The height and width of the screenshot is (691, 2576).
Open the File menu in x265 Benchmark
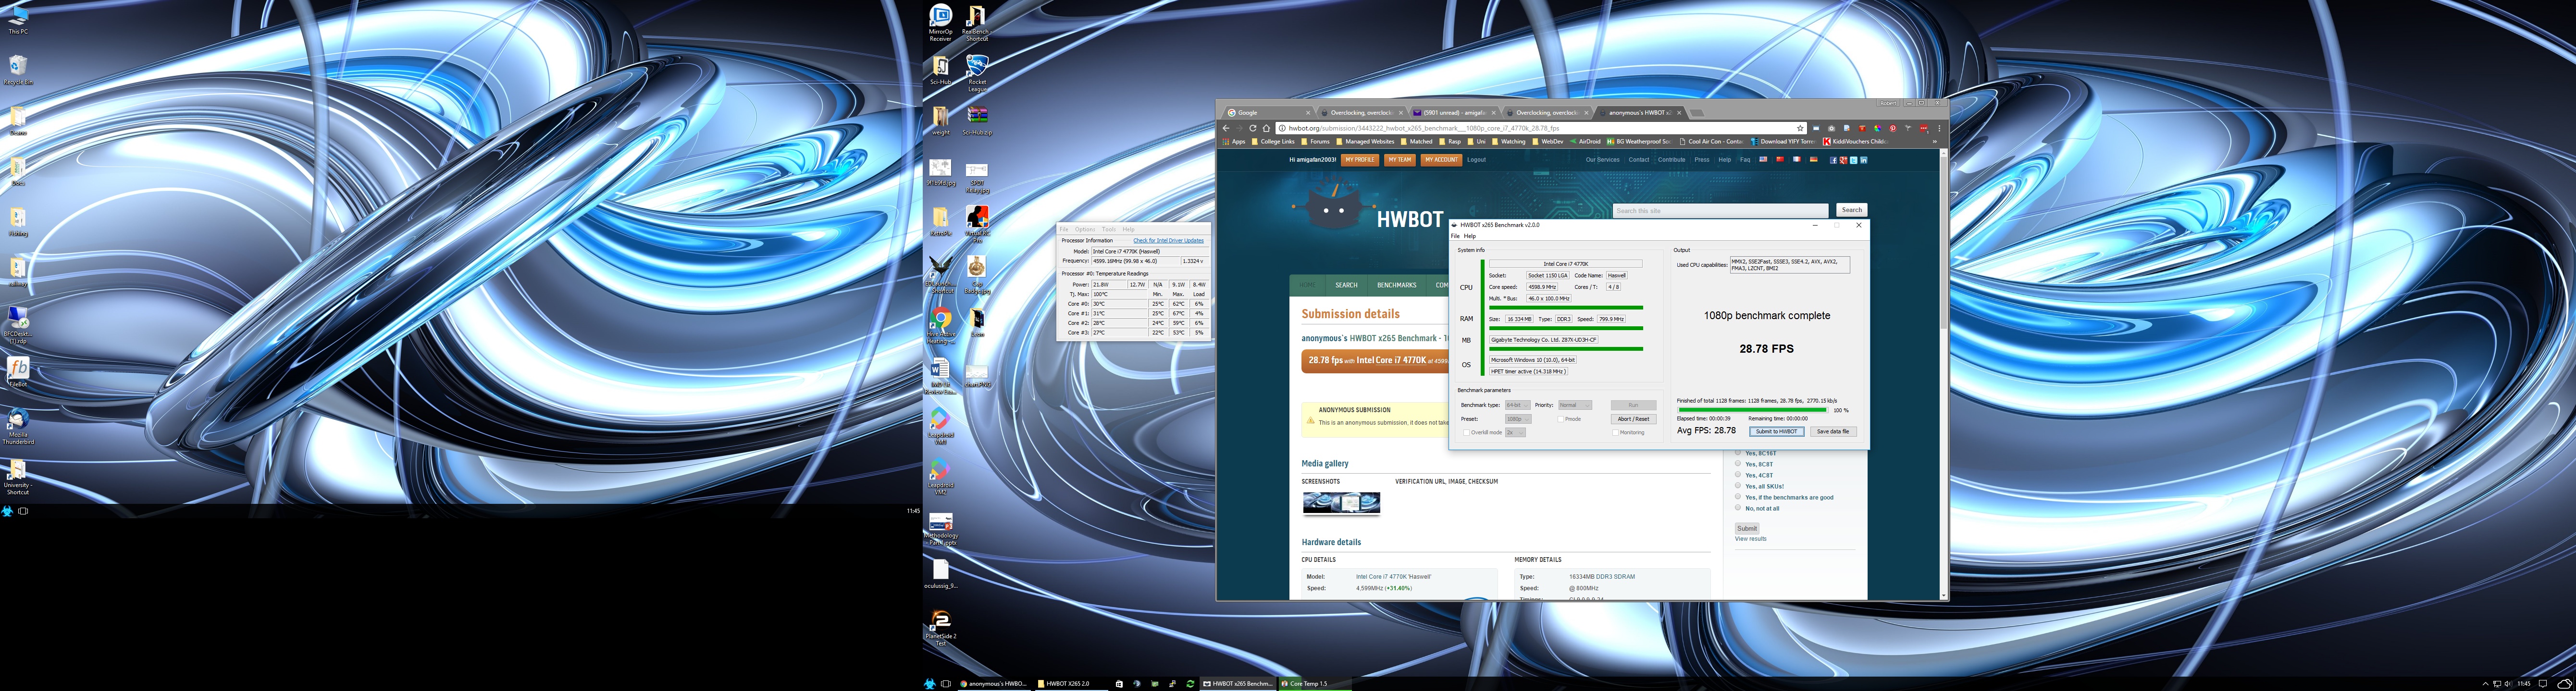coord(1455,236)
